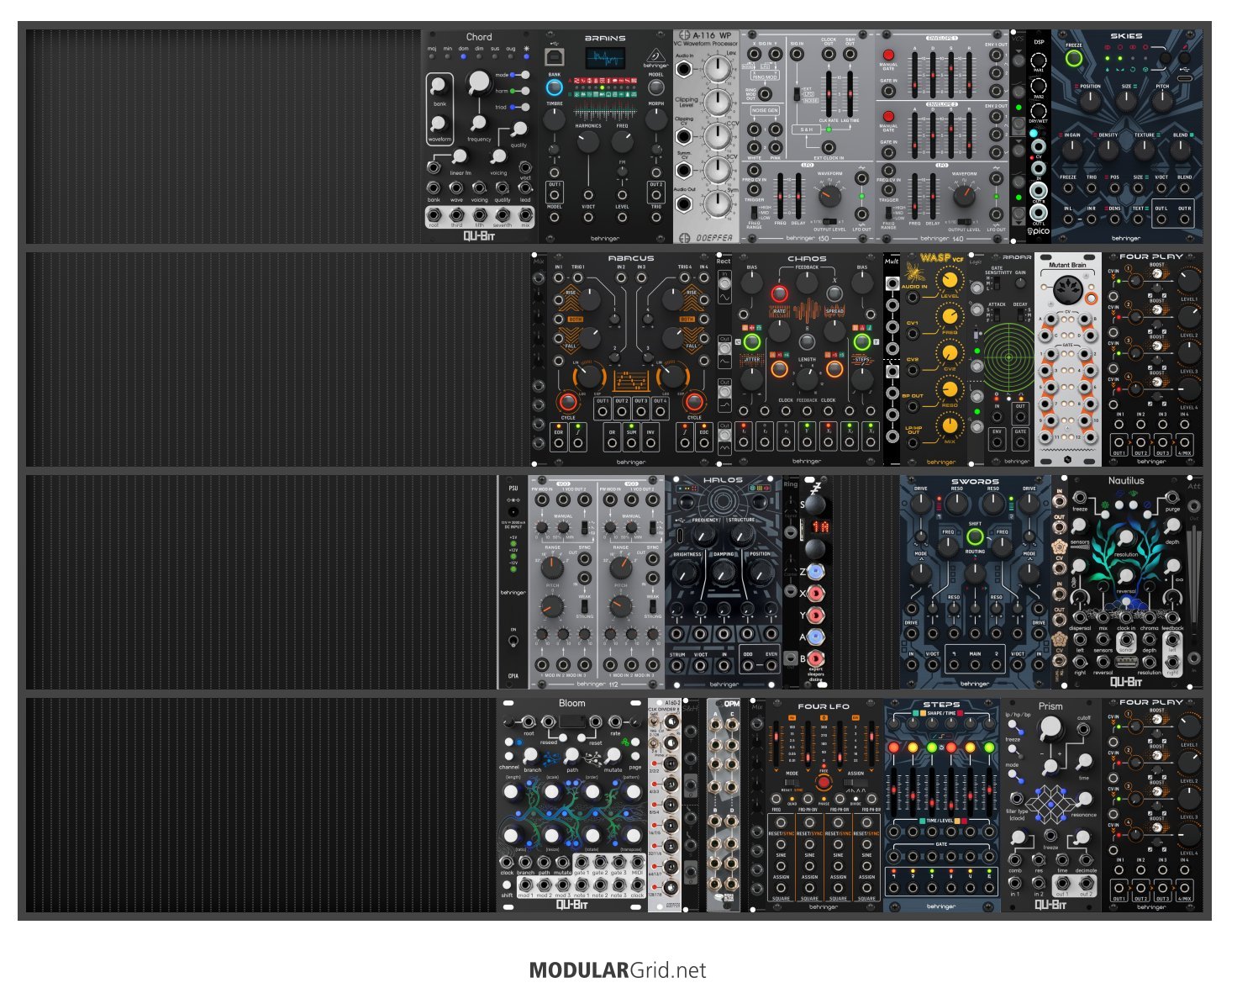Click the TEXTURE knob on Skies
Viewport: 1237px width, 988px height.
(x=1145, y=150)
